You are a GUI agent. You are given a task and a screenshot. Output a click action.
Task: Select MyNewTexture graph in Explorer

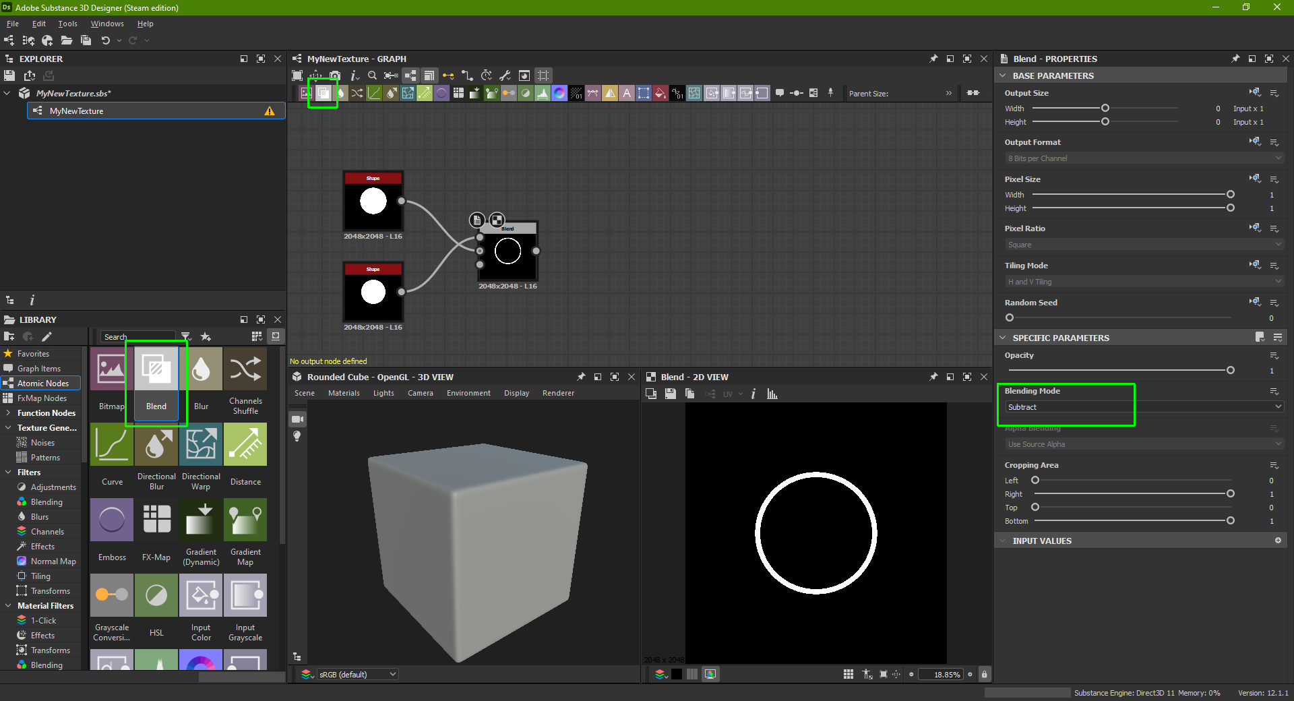pos(156,111)
